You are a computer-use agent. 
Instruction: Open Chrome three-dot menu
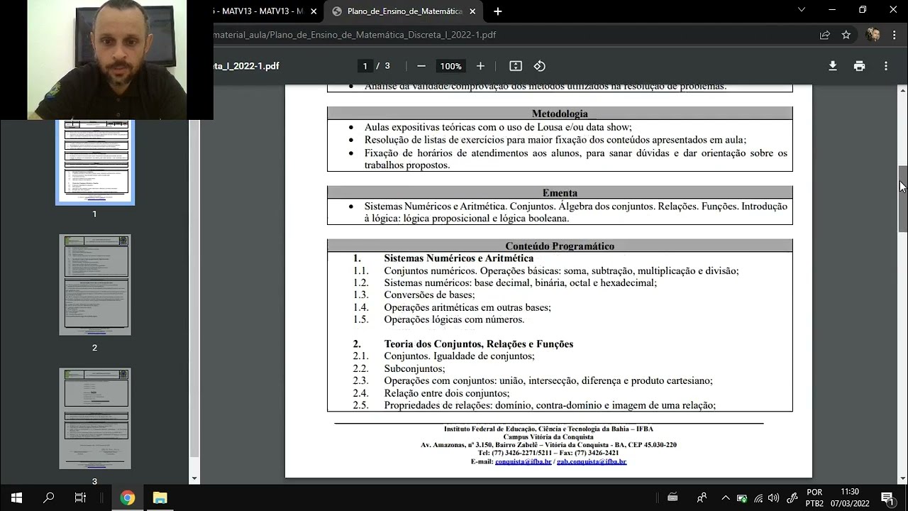click(x=894, y=35)
